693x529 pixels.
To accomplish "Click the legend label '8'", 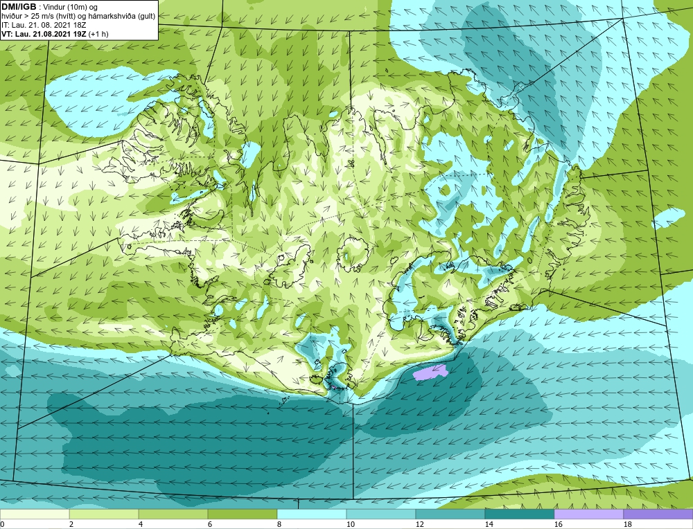I will click(279, 524).
